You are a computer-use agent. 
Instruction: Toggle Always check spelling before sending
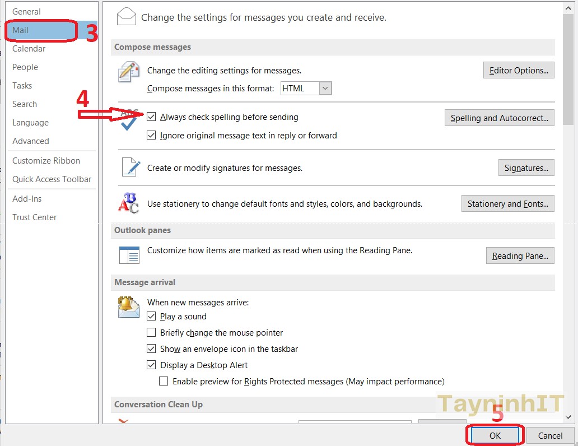(x=151, y=117)
